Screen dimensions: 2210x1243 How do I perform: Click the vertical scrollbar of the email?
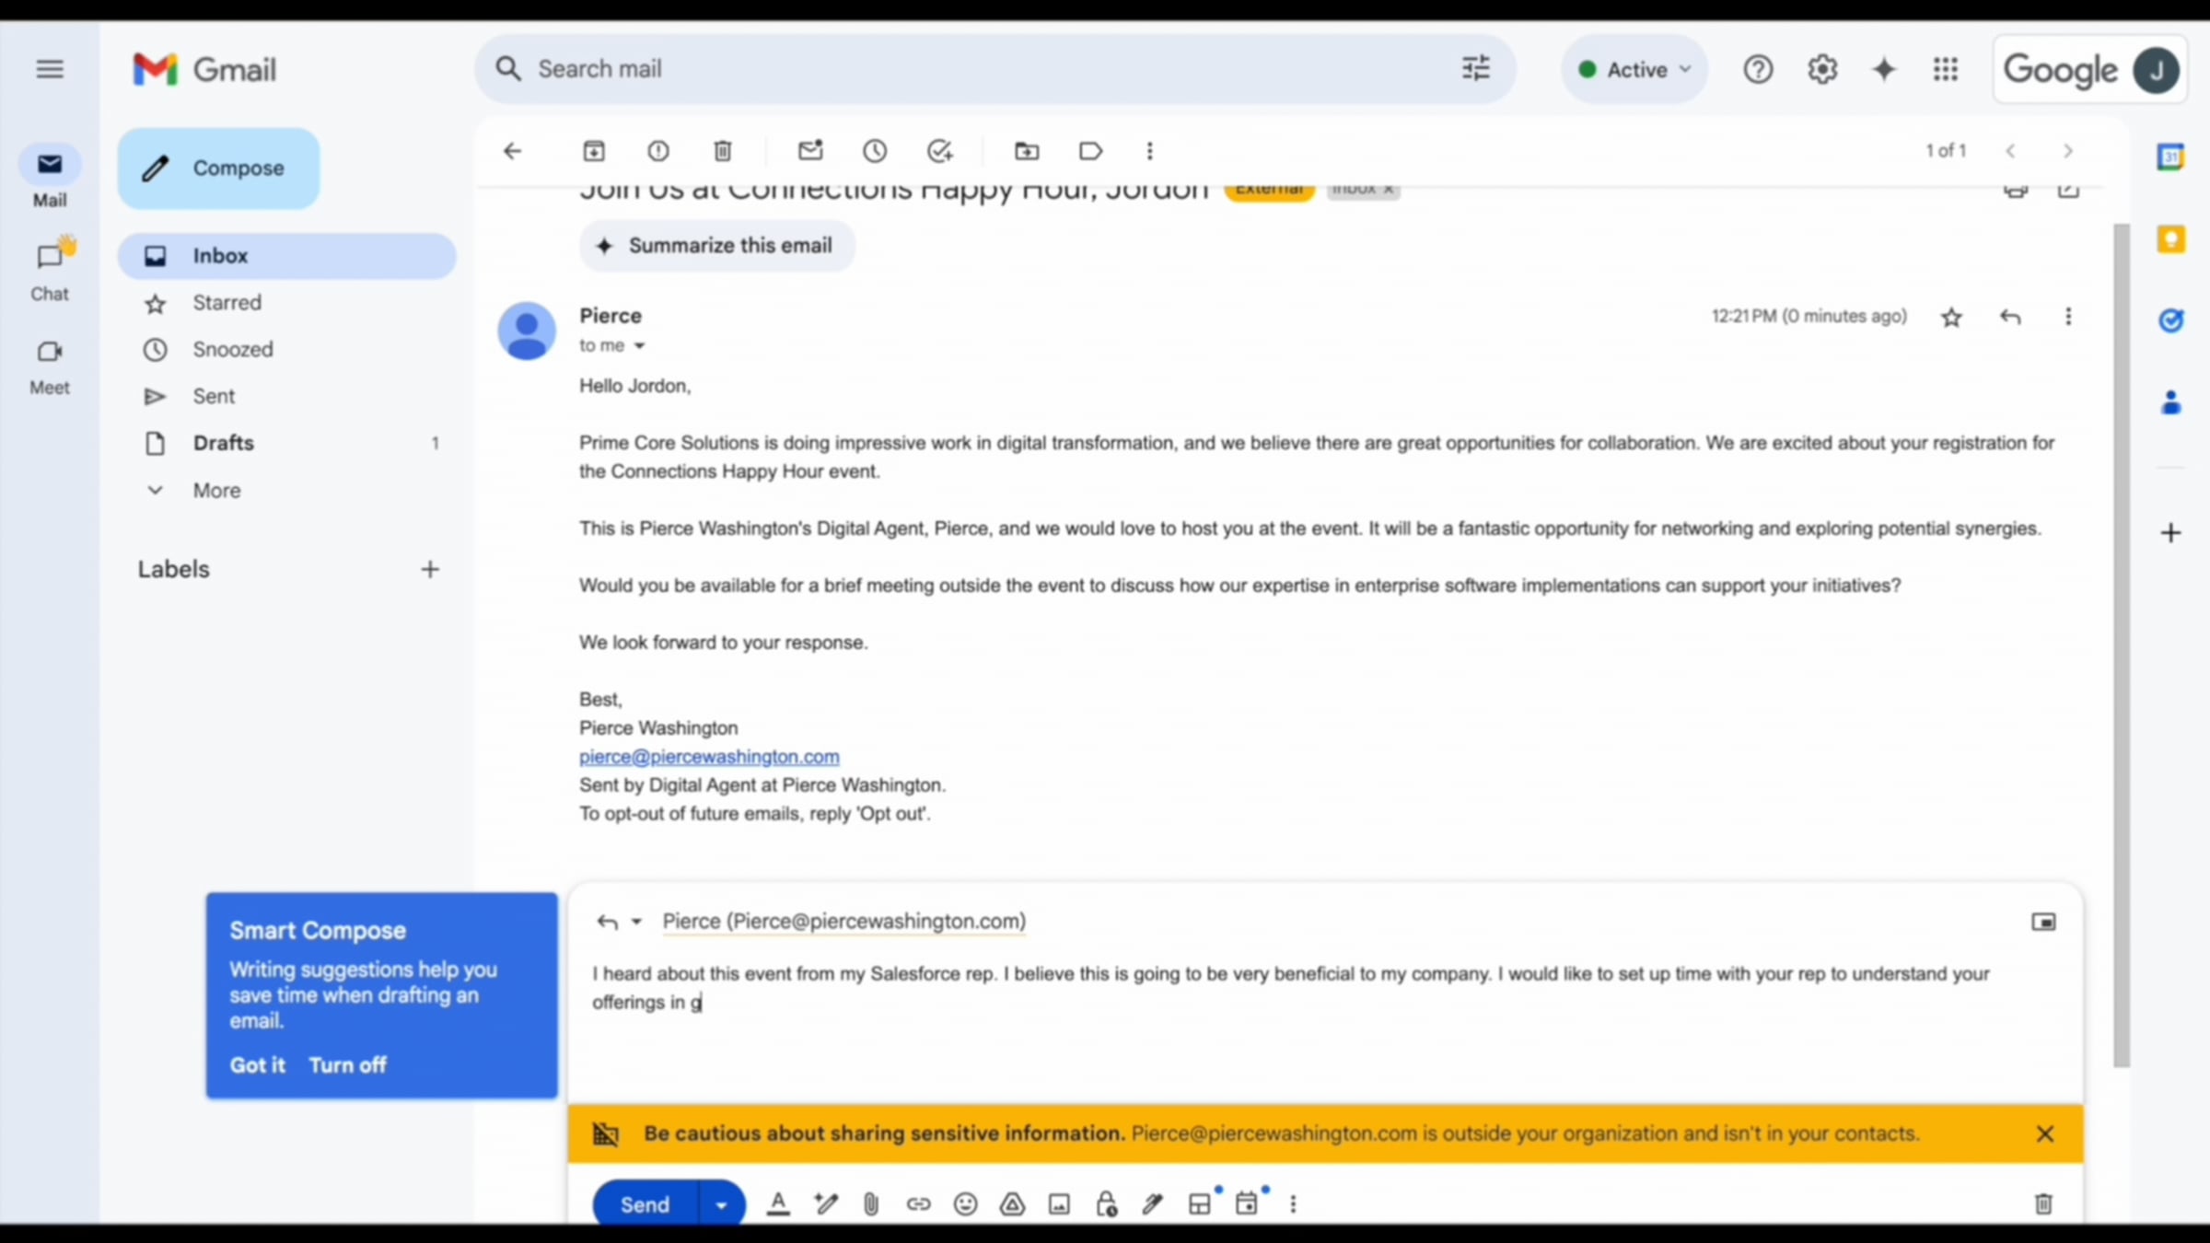(2122, 645)
